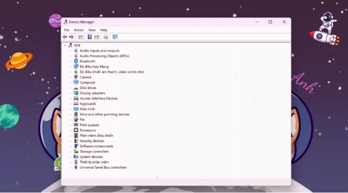Select the 'Thiết bị phần mềm' row

[94, 162]
